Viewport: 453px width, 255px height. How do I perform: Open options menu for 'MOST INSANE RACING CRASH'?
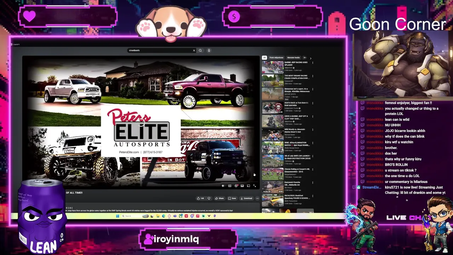312,76
